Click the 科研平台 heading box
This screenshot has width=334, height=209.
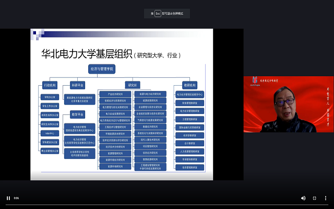(x=78, y=85)
